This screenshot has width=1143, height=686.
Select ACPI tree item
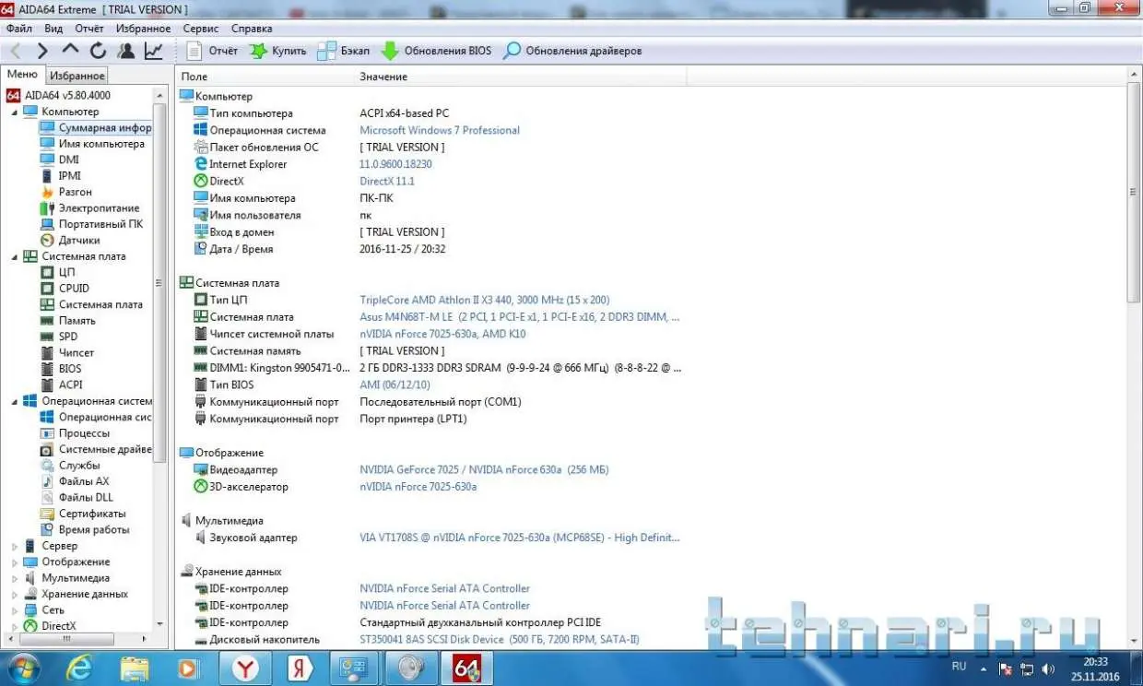[62, 384]
